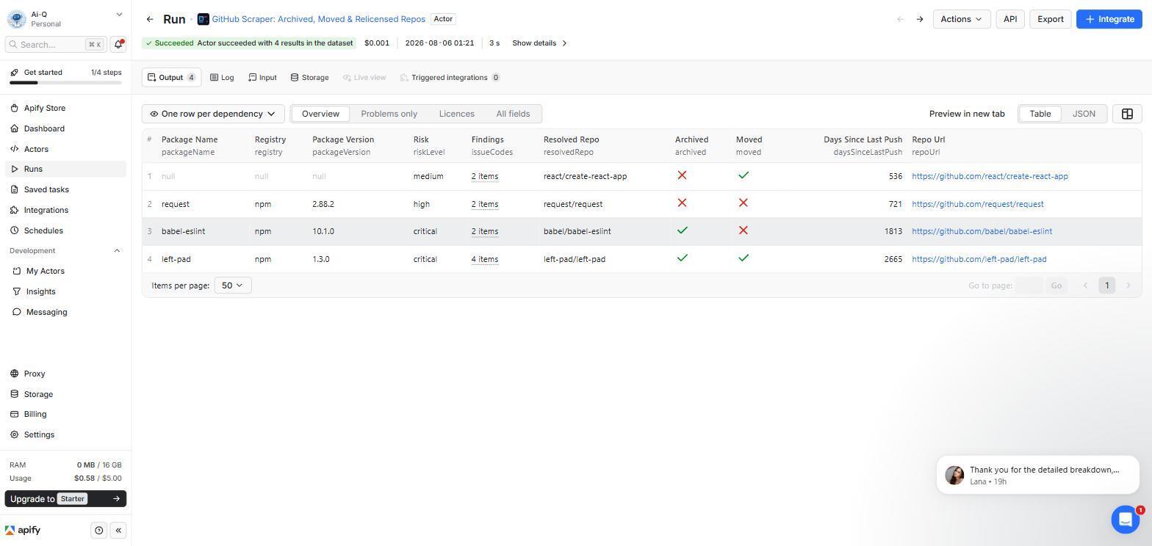Expand the account switcher chevron
Viewport: 1152px width, 546px height.
pos(119,15)
